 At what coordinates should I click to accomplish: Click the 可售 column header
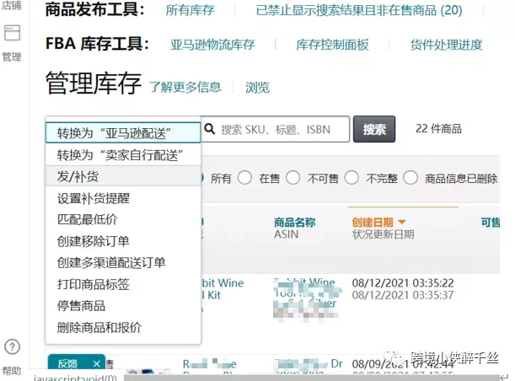point(491,223)
